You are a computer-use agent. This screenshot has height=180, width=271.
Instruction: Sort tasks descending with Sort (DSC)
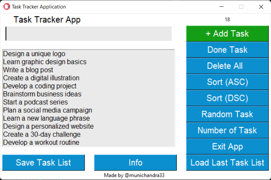pos(227,98)
